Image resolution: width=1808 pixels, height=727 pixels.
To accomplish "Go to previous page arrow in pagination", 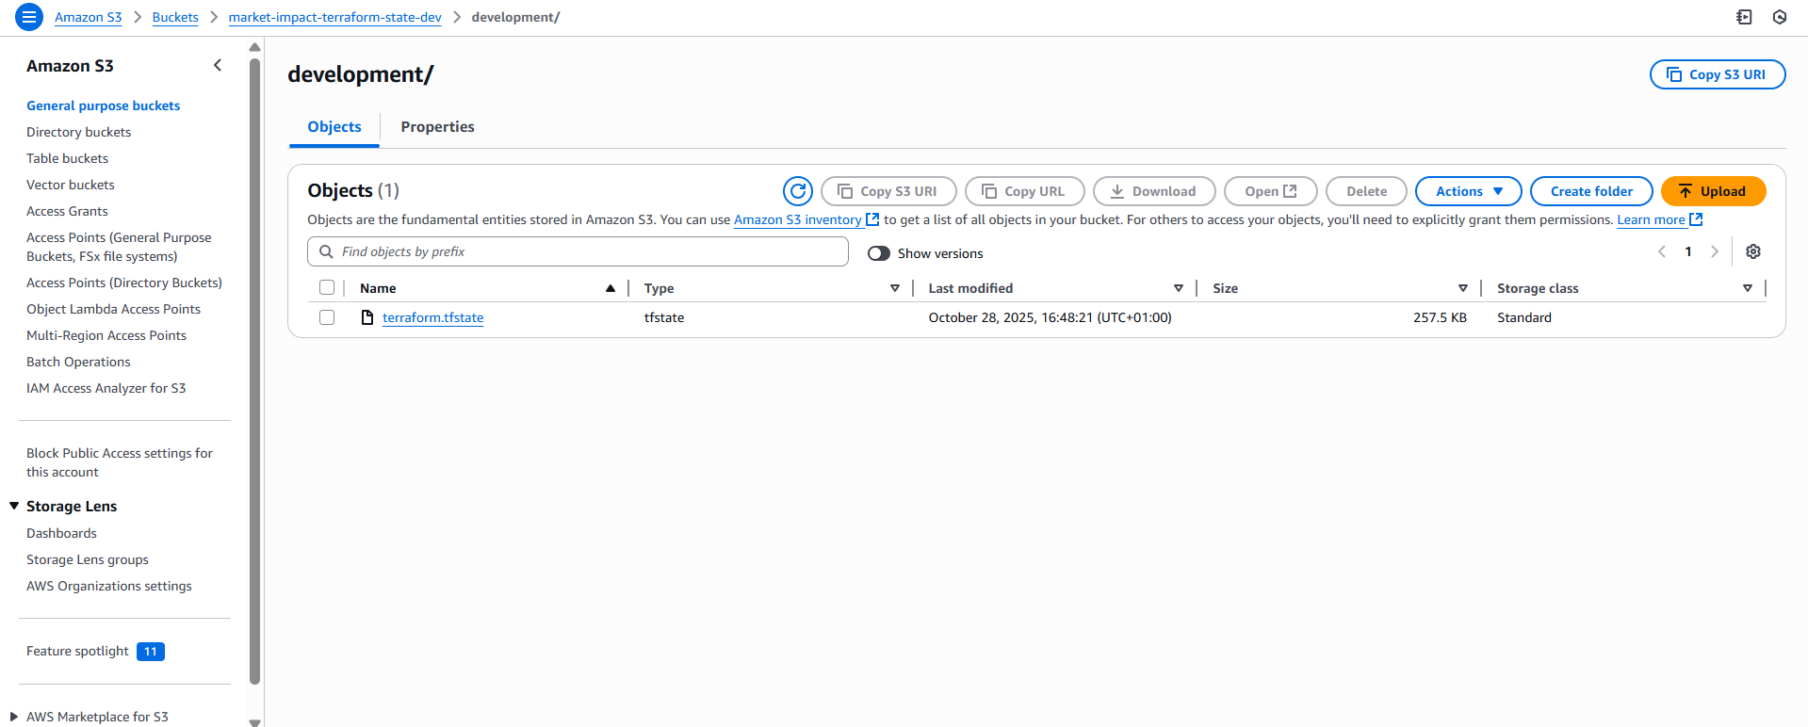I will 1662,251.
